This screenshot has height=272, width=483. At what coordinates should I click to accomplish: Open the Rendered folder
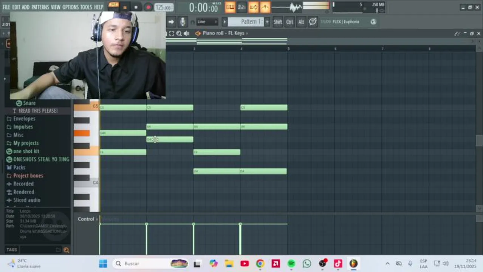pyautogui.click(x=23, y=192)
